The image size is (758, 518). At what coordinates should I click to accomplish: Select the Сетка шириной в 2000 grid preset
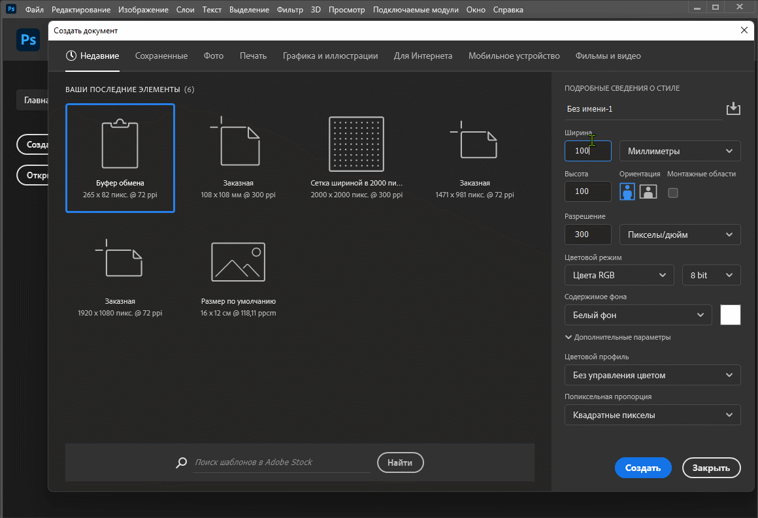(357, 158)
